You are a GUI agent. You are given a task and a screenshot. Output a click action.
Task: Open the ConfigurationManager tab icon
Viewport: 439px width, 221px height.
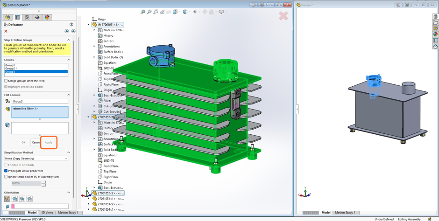27,17
